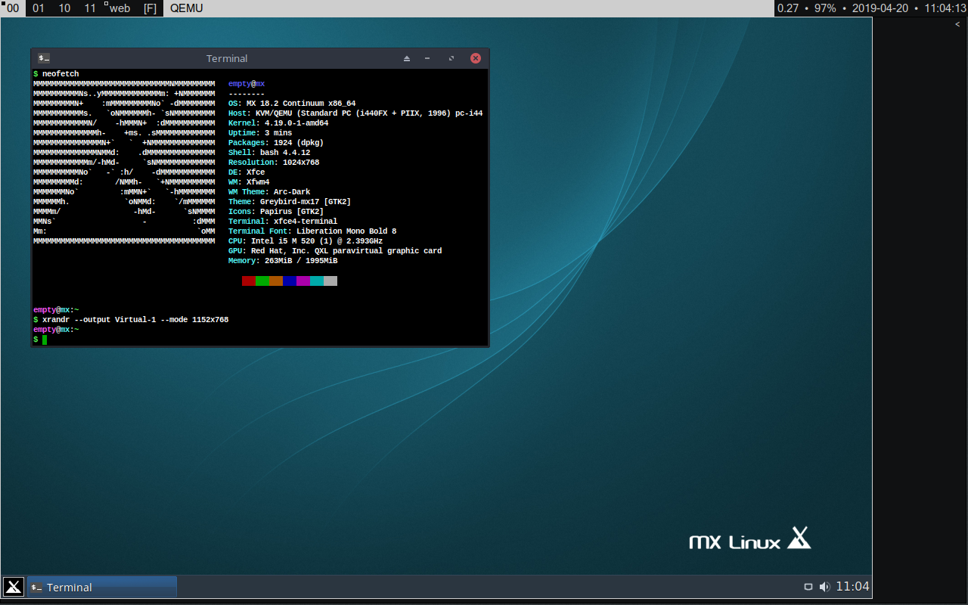Click the 97% indicator in top bar
Screen dimensions: 968x605
point(825,8)
